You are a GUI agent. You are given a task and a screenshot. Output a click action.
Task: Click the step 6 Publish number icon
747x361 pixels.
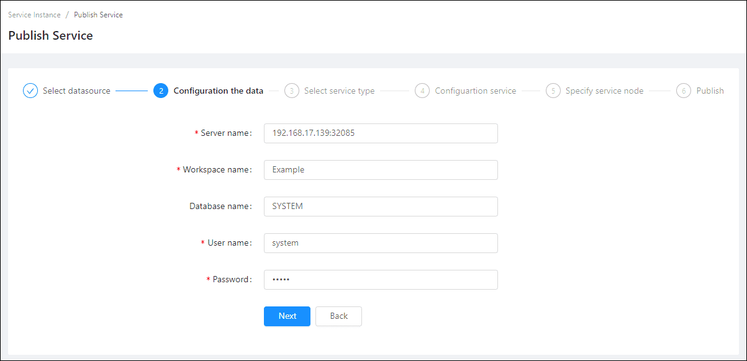point(684,91)
